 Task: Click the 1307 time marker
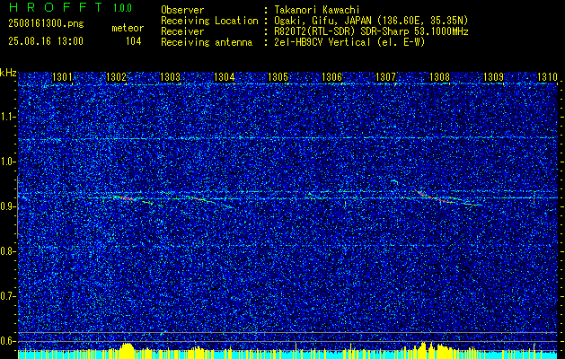(386, 77)
